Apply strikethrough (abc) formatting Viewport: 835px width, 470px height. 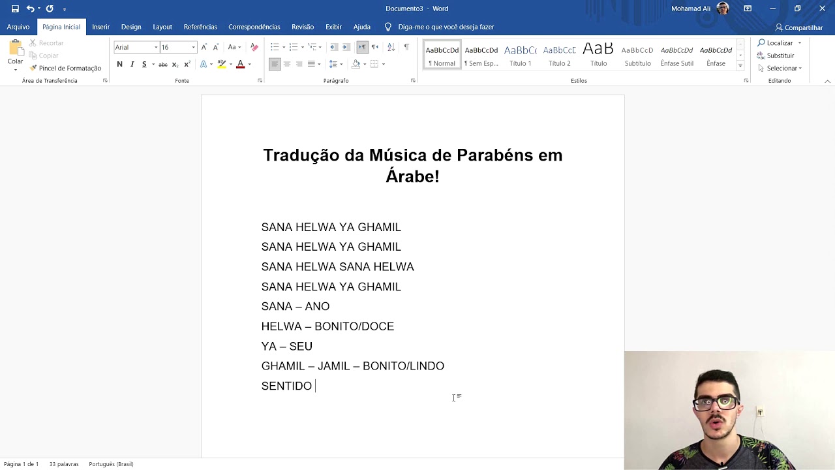point(163,64)
